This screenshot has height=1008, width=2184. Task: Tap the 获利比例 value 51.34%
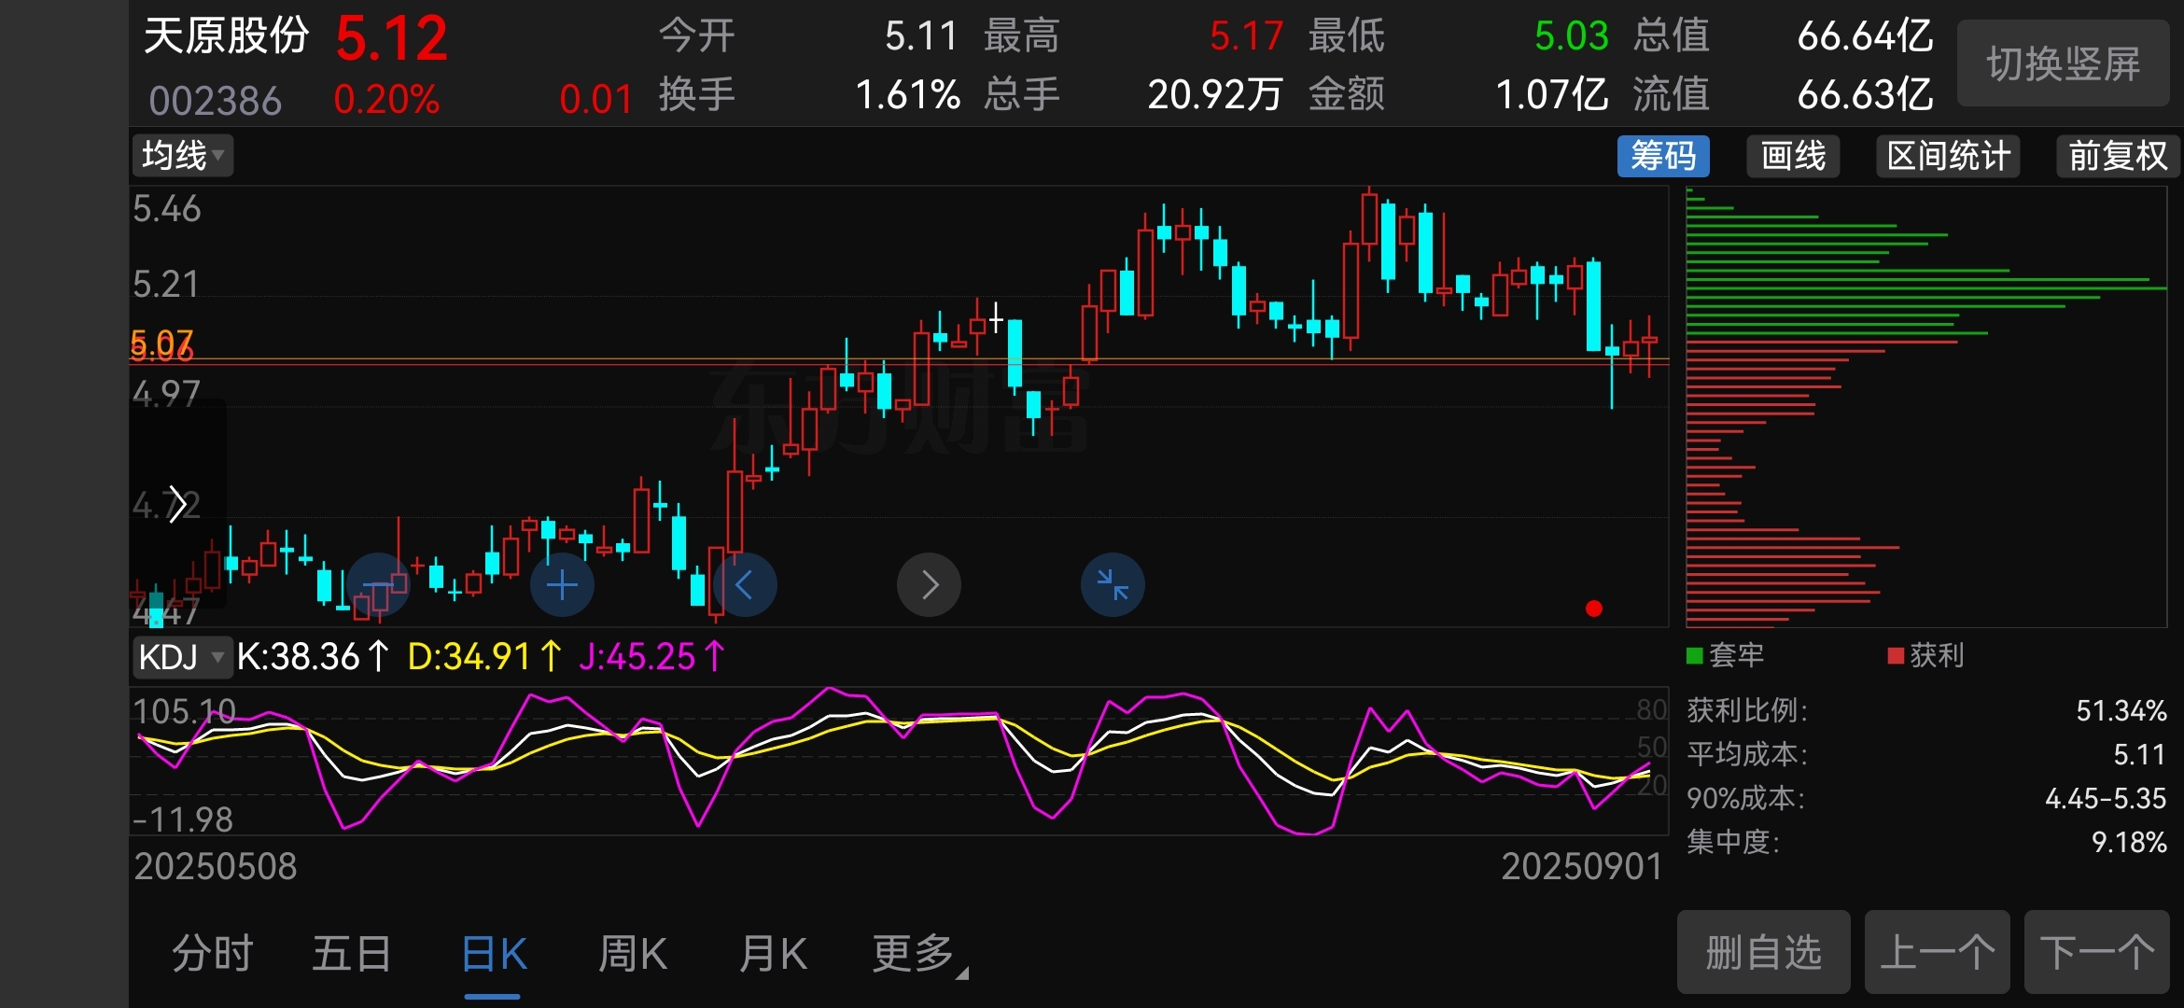[x=2121, y=711]
